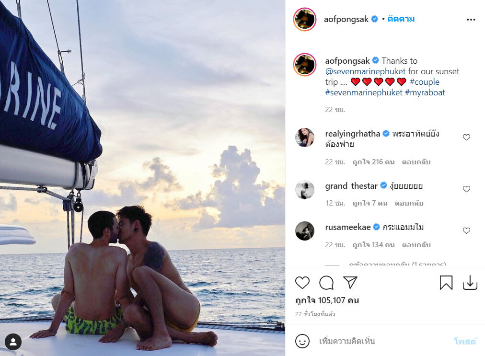Open emoji picker in comment box
Screen dimensions: 485x356
[x=302, y=341]
